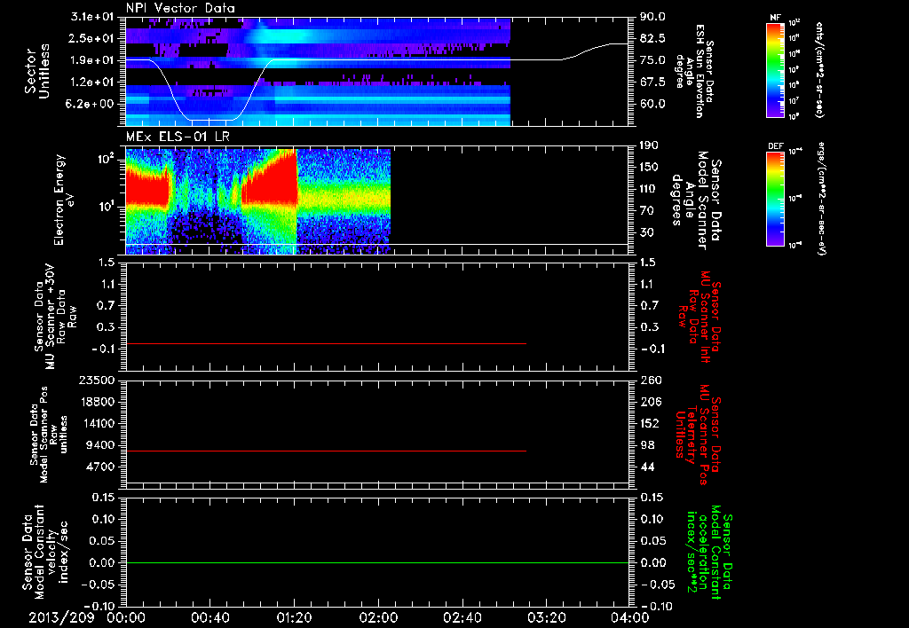Click the 'NPI Vector Data' panel title
The height and width of the screenshot is (628, 909).
point(180,8)
